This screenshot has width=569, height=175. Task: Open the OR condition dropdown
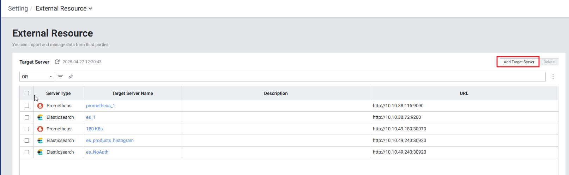pos(37,77)
